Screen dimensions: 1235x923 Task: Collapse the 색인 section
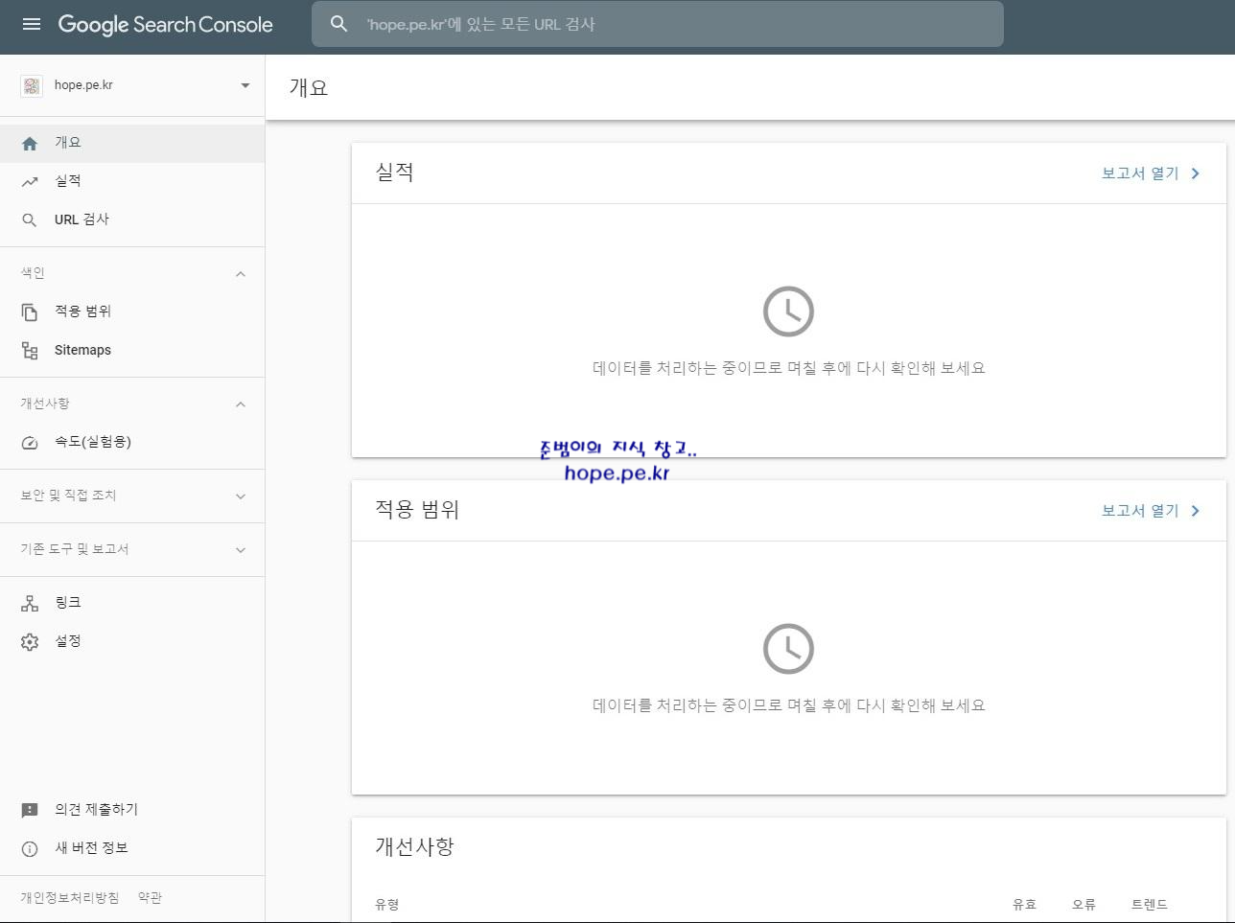pos(241,273)
